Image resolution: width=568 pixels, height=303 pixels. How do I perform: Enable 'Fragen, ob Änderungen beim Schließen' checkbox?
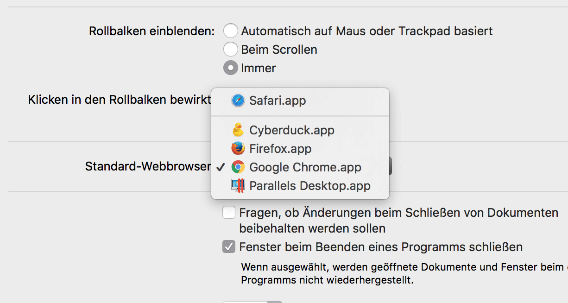tap(229, 213)
